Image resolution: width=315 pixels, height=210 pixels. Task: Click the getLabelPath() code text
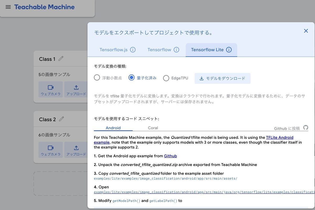point(163,201)
